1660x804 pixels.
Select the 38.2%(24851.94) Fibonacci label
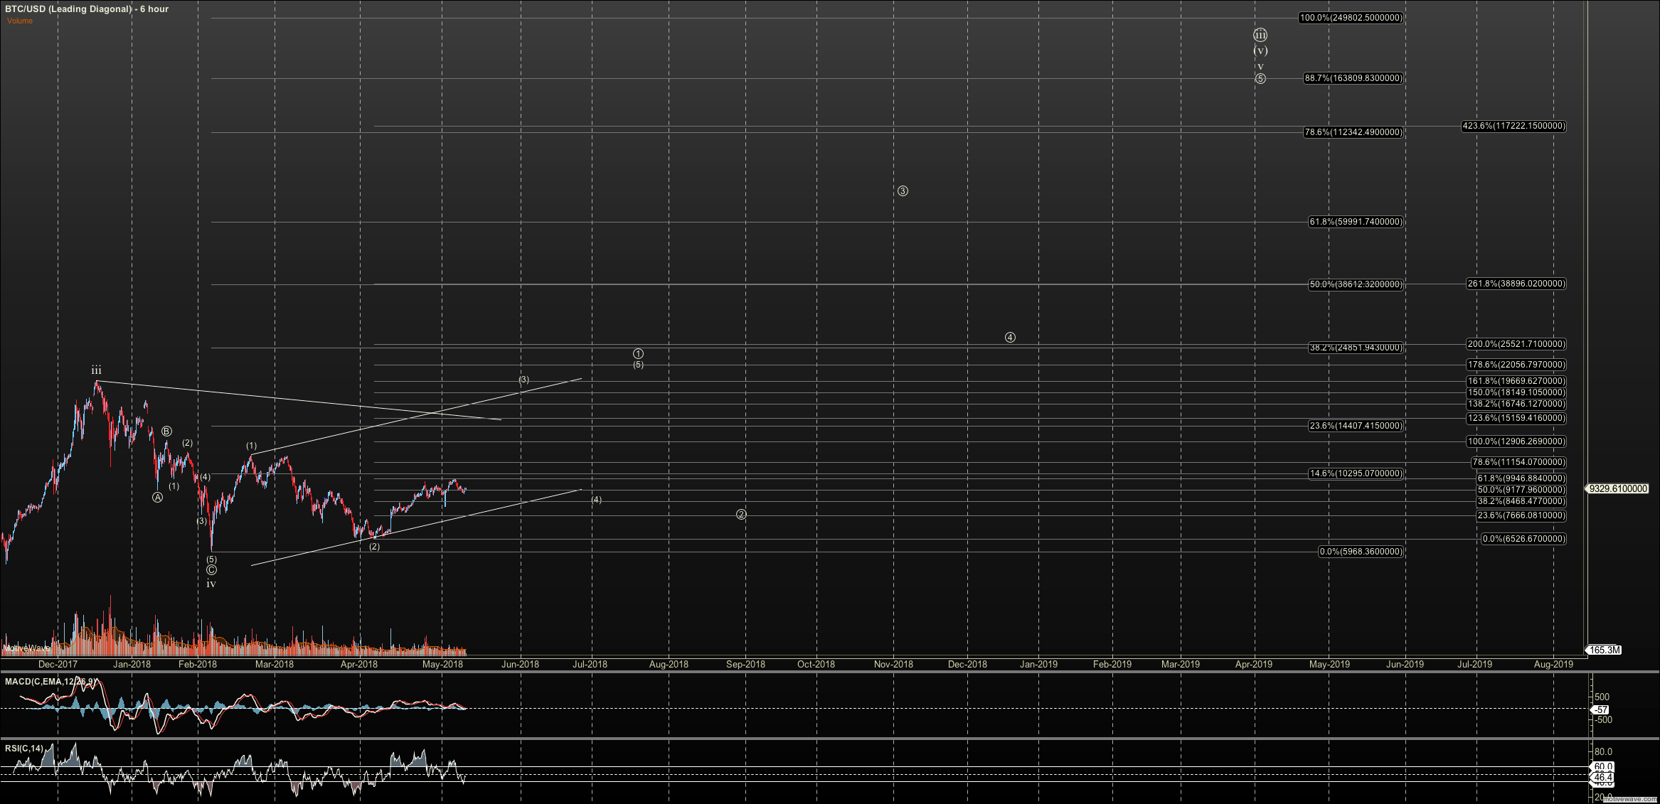click(1356, 348)
